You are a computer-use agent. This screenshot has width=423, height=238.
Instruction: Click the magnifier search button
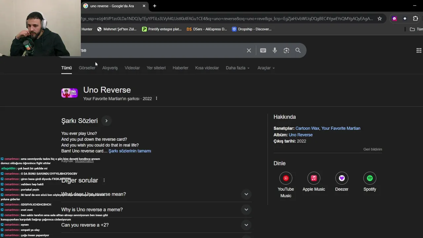[x=298, y=50]
